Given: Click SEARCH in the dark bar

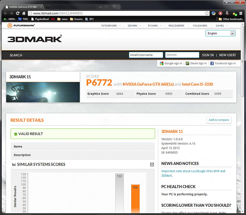Looking at the screenshot, I should 16,55.
